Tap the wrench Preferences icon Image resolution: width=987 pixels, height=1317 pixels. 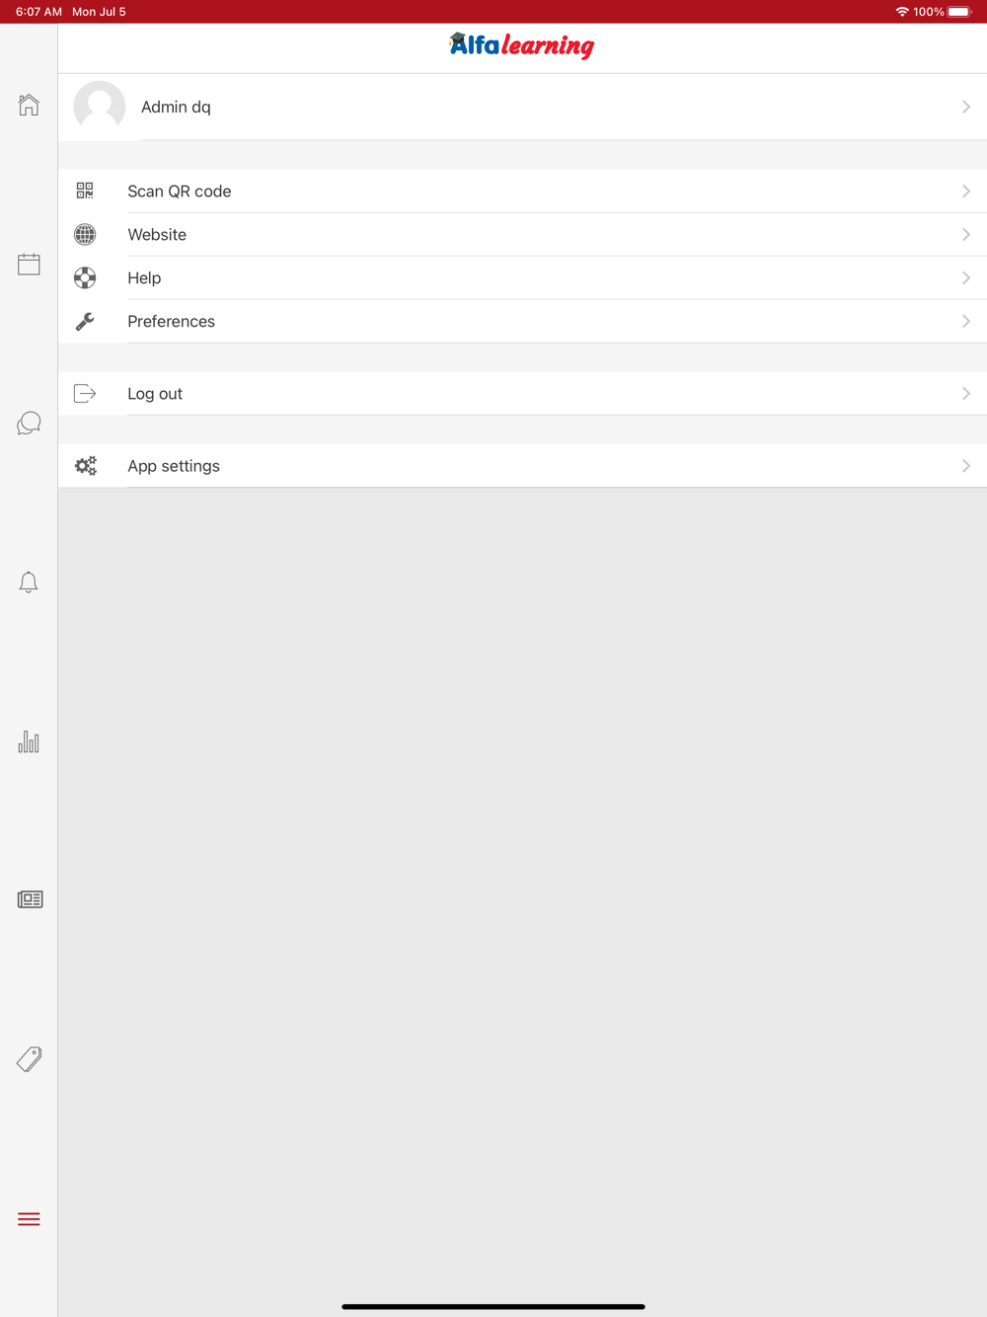coord(85,321)
